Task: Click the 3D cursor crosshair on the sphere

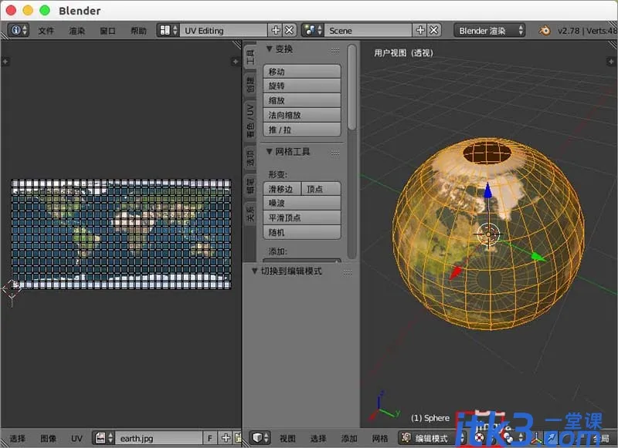Action: coord(488,234)
